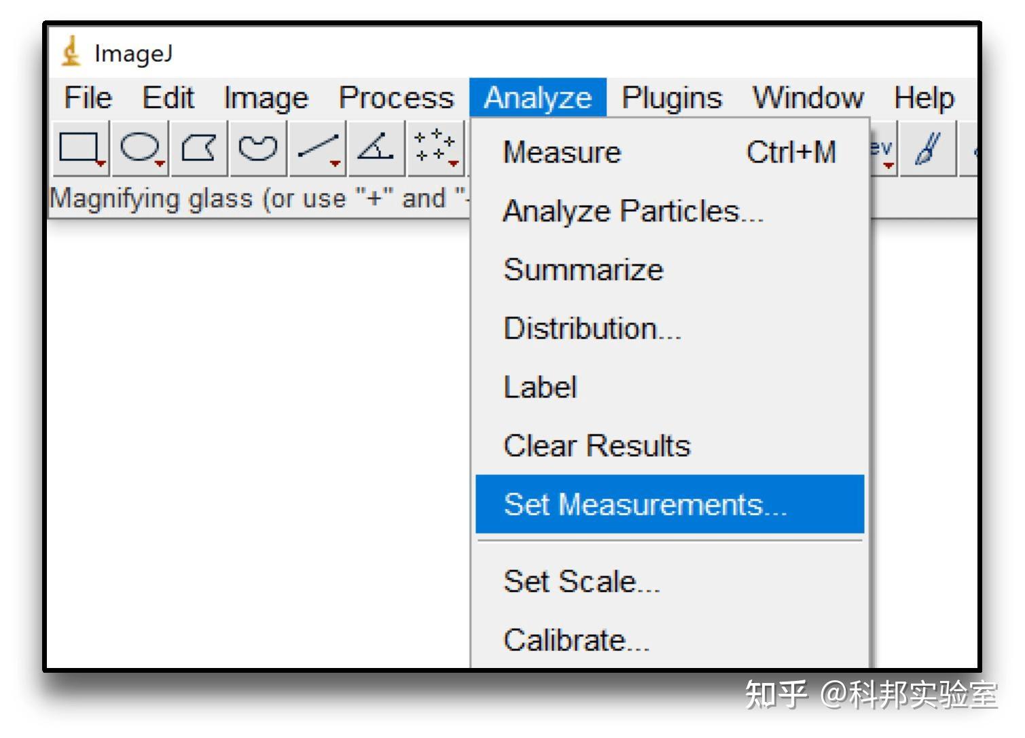Open the Process menu

tap(396, 98)
